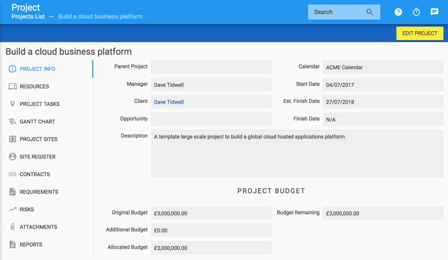Open the Dave Tidwell client link
448x260 pixels.
[x=169, y=102]
